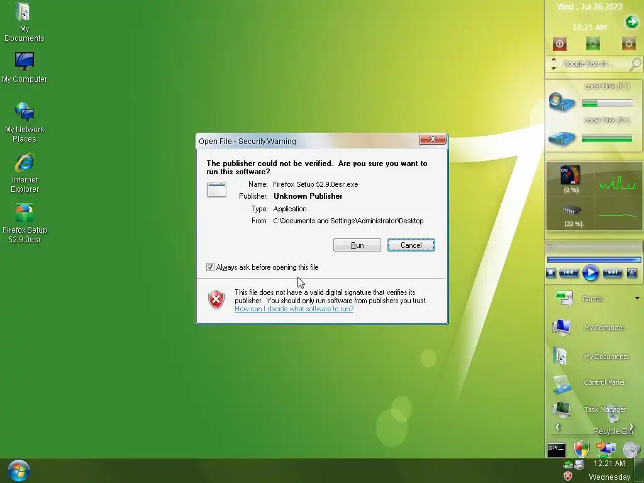Click the Stop button in the media player
The height and width of the screenshot is (483, 644).
pyautogui.click(x=551, y=273)
